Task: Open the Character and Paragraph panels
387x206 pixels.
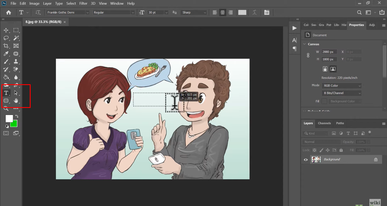Action: tap(267, 12)
